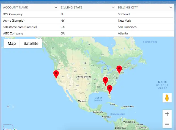Zoom out with the minus button
The height and width of the screenshot is (130, 176).
tap(167, 124)
